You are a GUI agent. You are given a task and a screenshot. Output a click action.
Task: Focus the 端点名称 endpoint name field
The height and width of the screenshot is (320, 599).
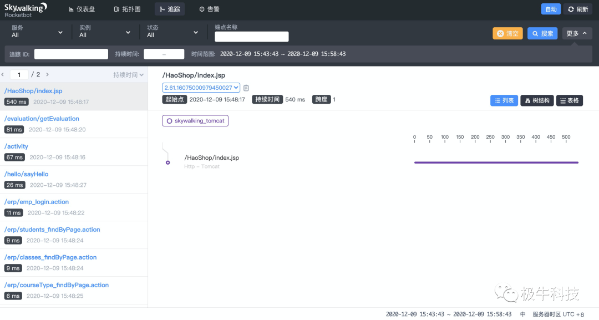tap(251, 37)
